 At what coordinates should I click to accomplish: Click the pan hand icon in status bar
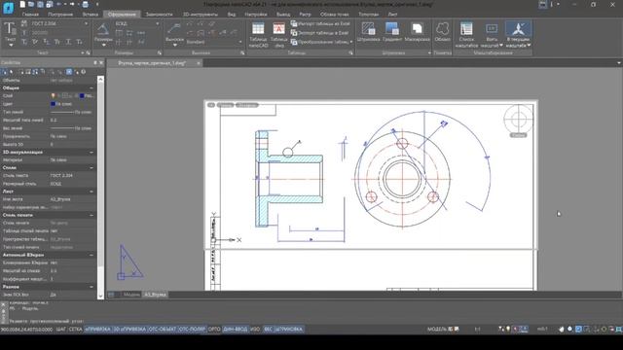[x=562, y=329]
